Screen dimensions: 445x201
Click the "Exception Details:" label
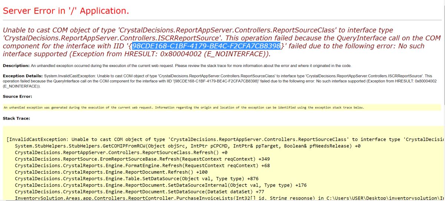point(23,76)
